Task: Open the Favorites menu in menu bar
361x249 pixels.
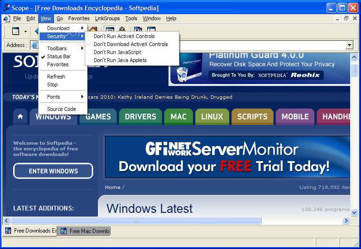Action: (x=79, y=18)
